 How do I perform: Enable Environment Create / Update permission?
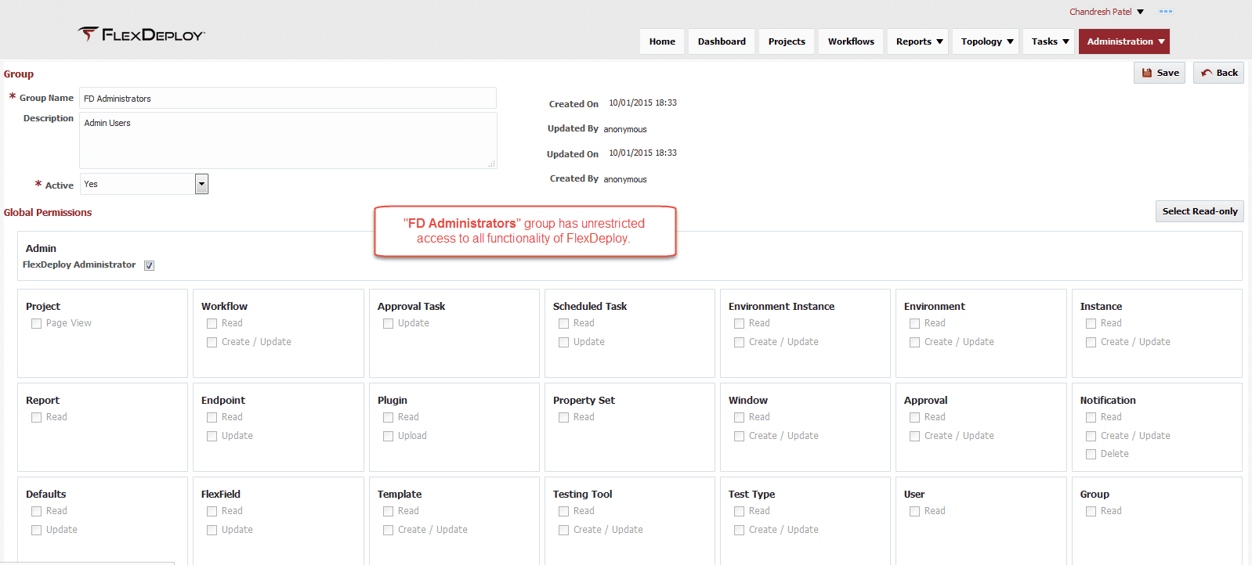[914, 342]
